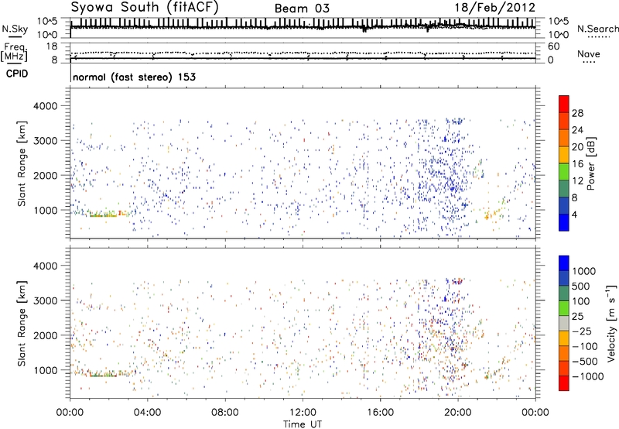Viewport: 619px width, 429px height.
Task: Click the 'CPID' label
Action: coord(17,74)
